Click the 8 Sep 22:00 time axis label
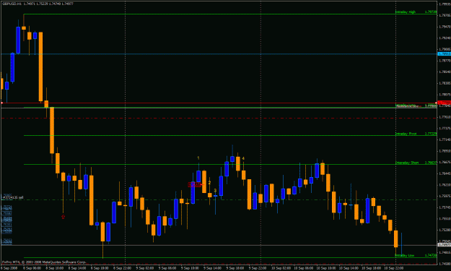451x271 pixels. pos(122,268)
